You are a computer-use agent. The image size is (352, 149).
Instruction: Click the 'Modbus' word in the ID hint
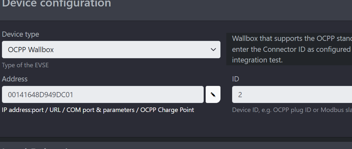[x=330, y=110]
